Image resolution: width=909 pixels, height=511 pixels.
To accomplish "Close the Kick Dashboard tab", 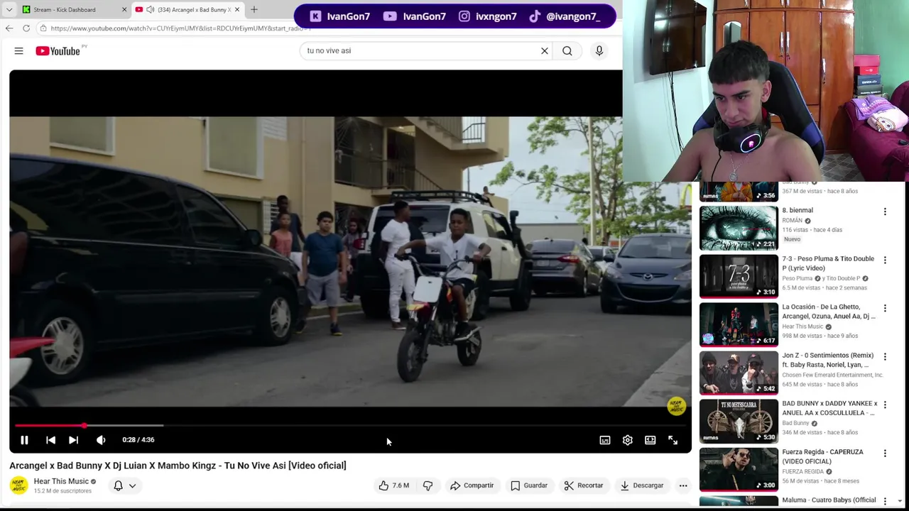I will [124, 10].
